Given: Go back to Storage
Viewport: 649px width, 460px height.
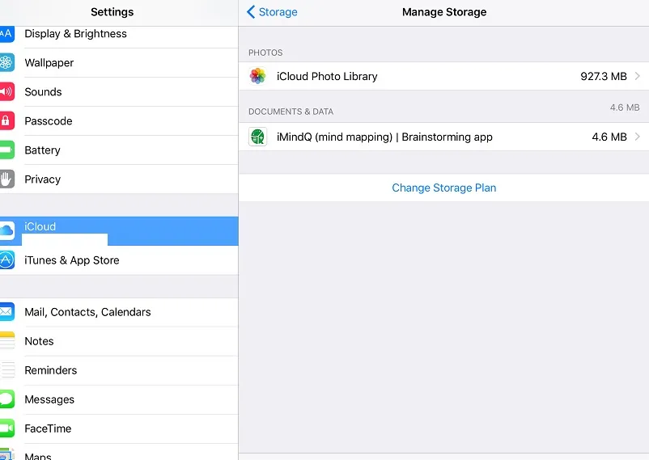Looking at the screenshot, I should coord(272,12).
